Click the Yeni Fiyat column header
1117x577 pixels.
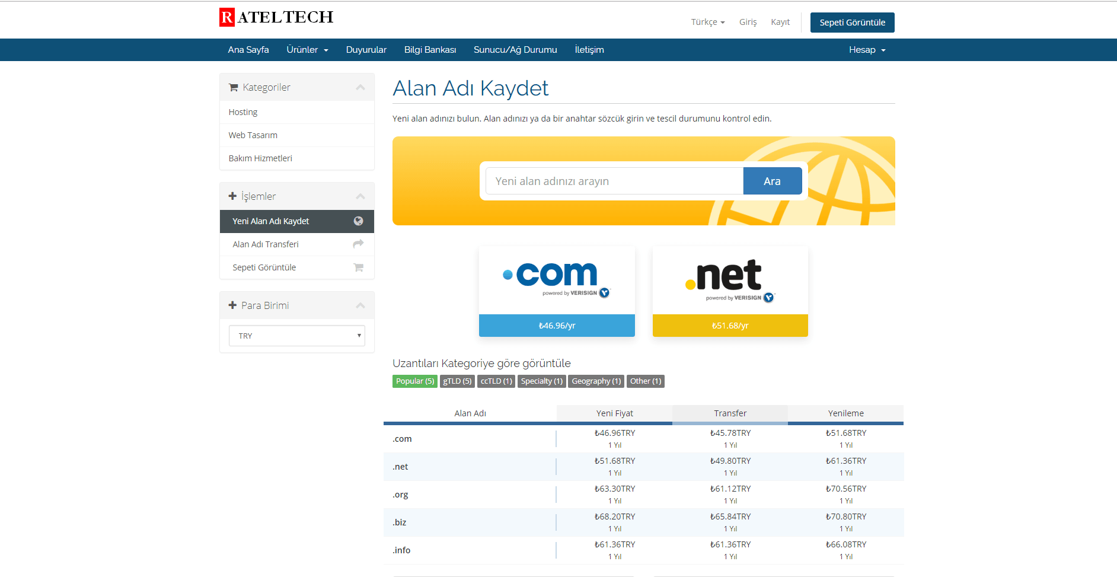tap(615, 413)
